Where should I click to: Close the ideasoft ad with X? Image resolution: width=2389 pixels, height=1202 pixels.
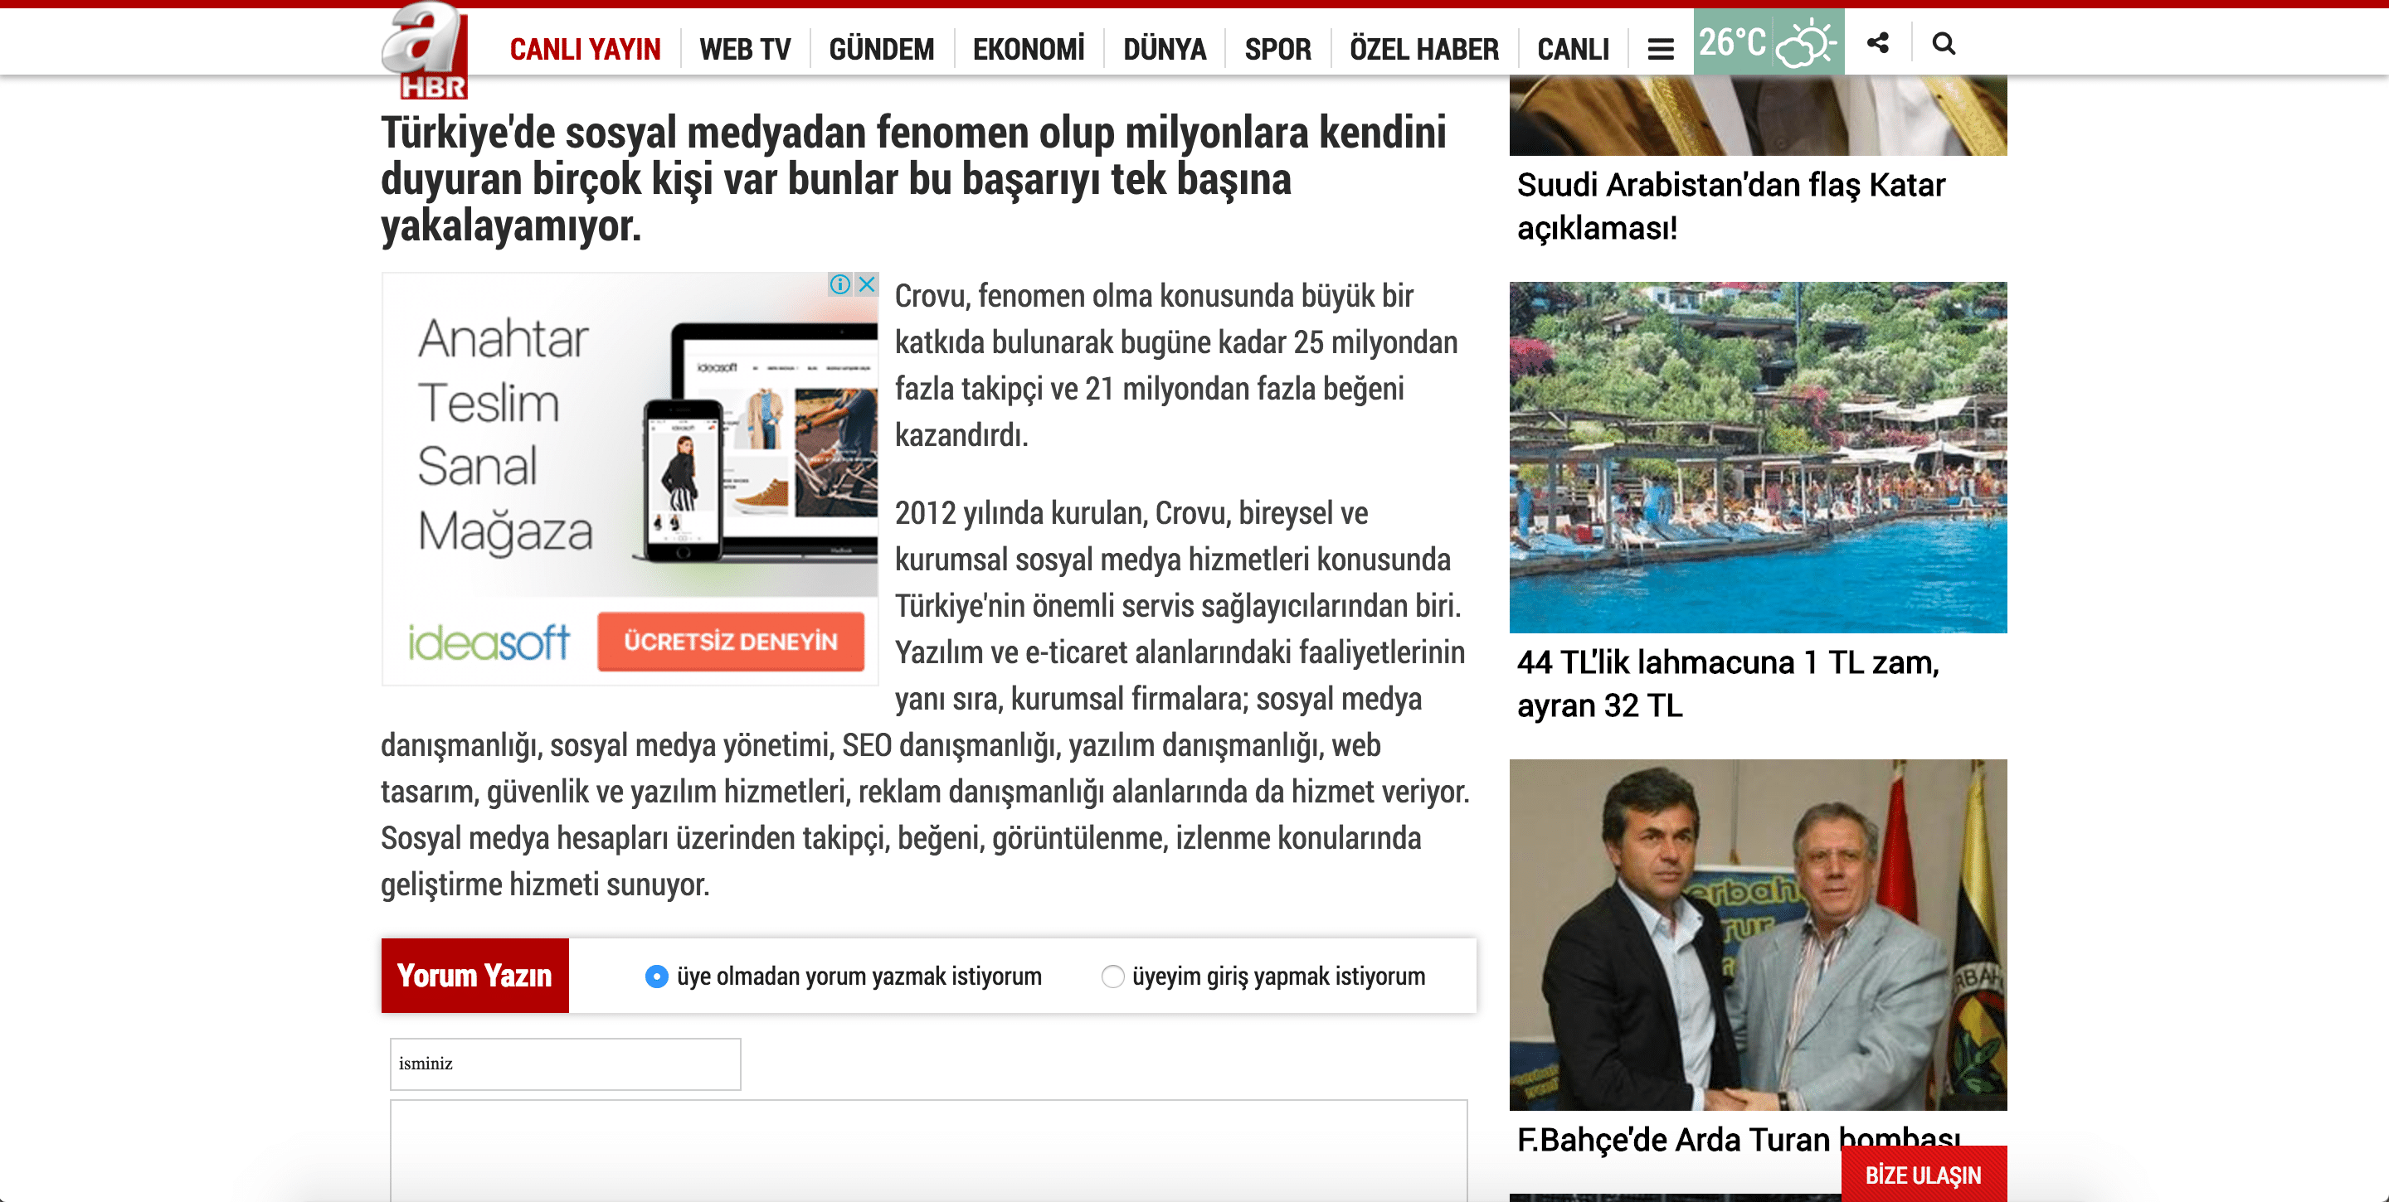(867, 284)
